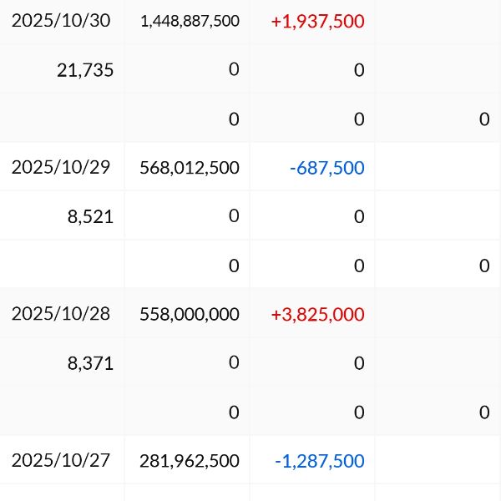Select the 8,521 volume cell
Viewport: 501px width, 501px height.
(x=90, y=216)
